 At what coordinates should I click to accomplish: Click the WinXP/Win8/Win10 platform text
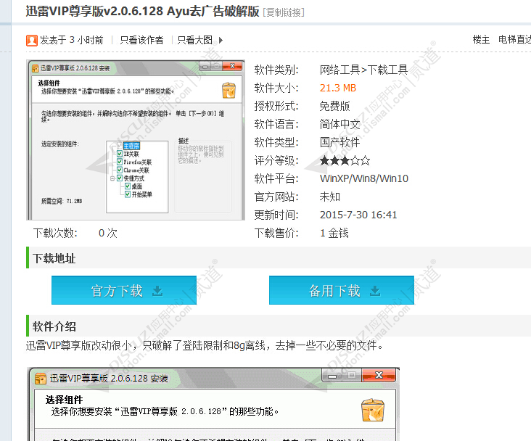coord(364,178)
